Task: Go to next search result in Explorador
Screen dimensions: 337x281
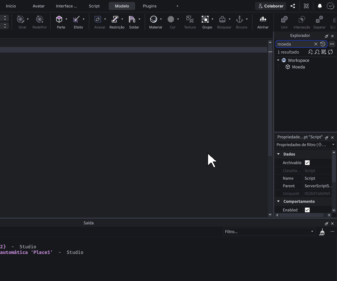Action: click(317, 52)
